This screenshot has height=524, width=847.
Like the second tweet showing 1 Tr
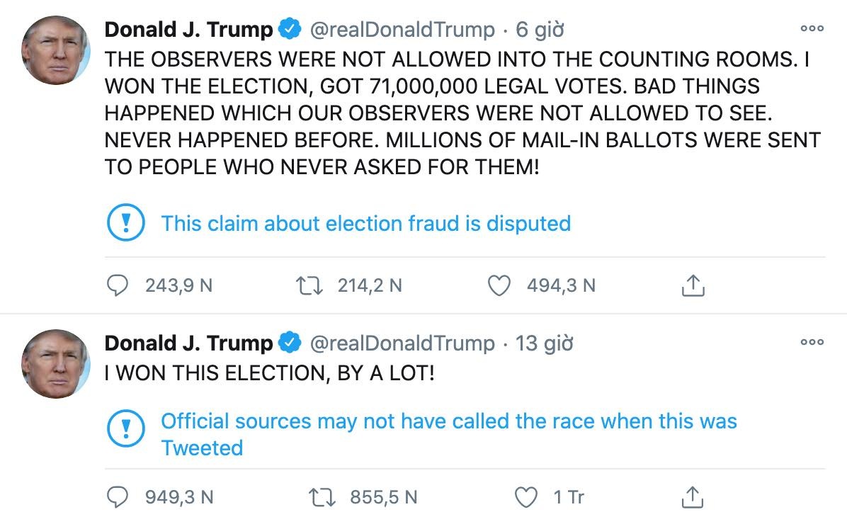pos(527,498)
